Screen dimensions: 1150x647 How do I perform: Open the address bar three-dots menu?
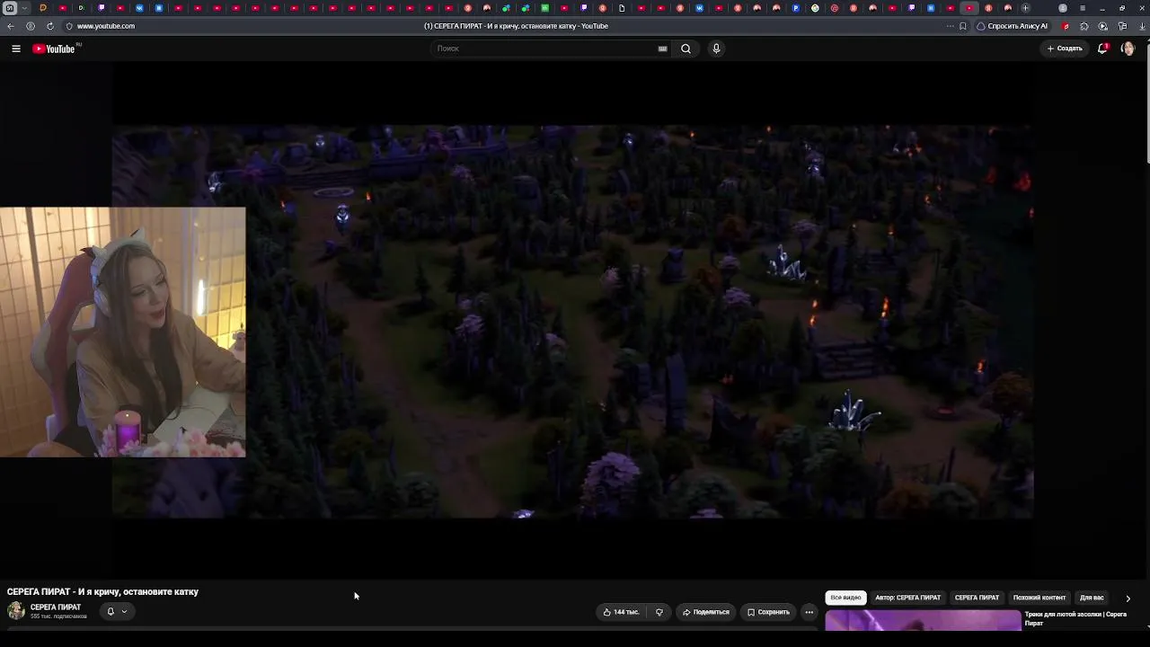click(x=950, y=26)
